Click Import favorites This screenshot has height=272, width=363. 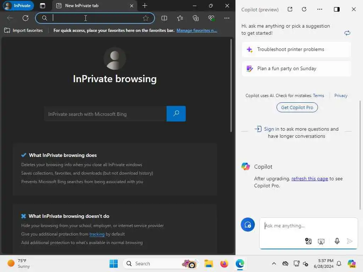(x=23, y=30)
